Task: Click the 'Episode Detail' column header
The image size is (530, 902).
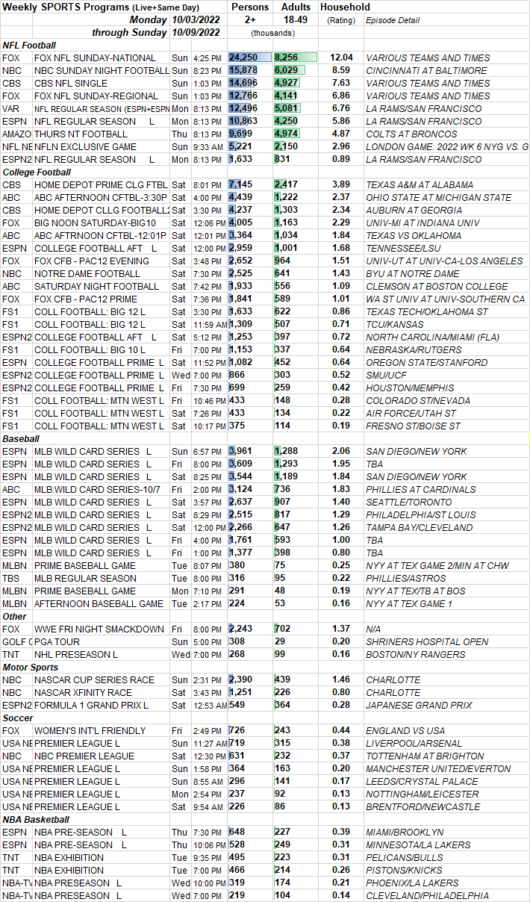Action: click(393, 20)
